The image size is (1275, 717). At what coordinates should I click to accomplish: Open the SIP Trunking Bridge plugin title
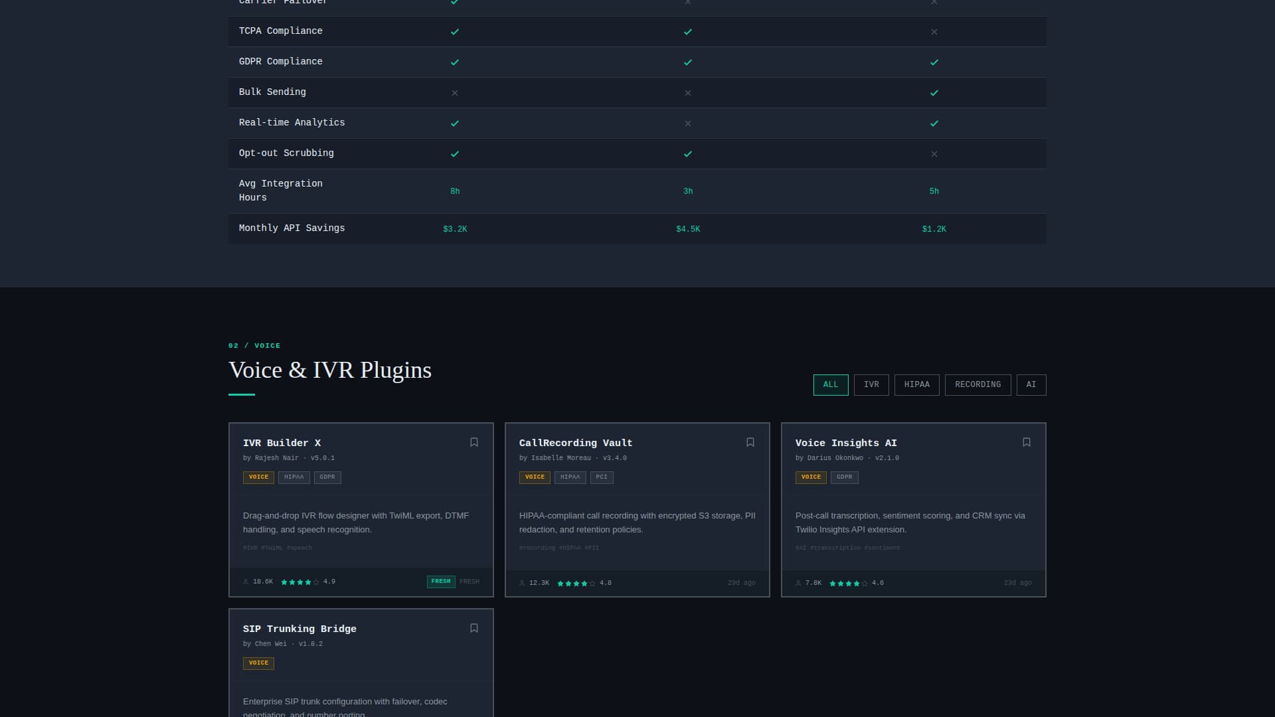[299, 629]
